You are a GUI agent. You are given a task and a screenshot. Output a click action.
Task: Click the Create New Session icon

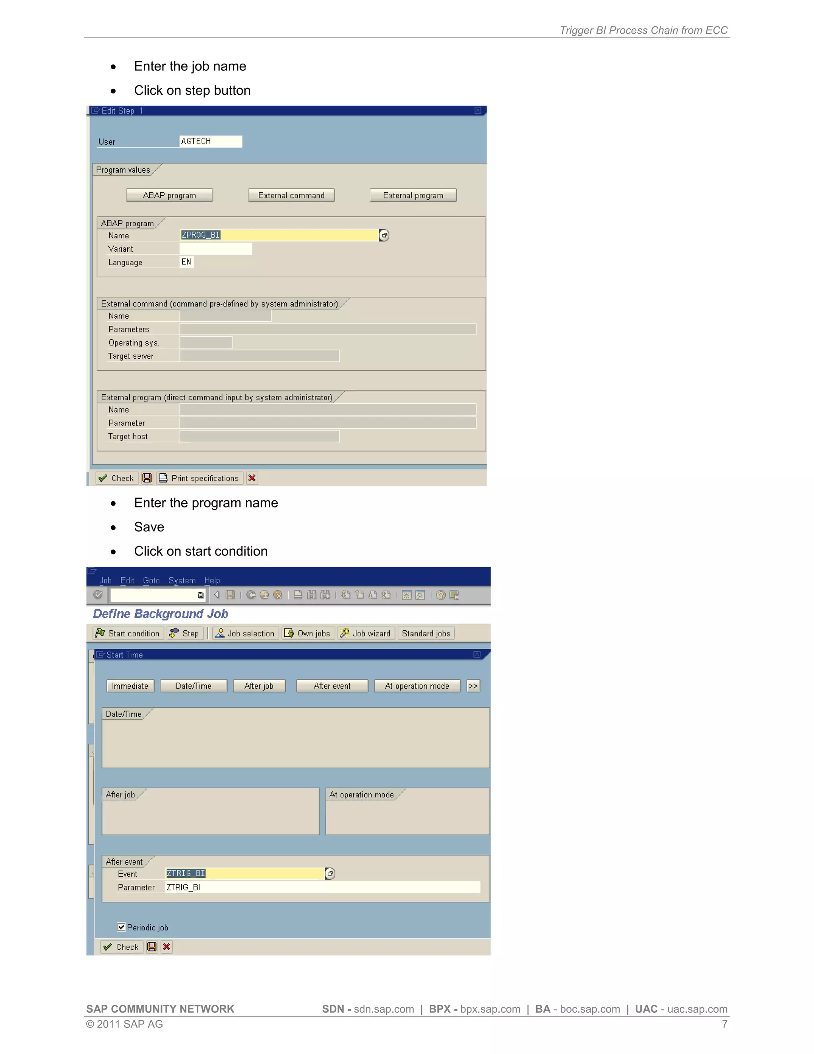coord(407,595)
